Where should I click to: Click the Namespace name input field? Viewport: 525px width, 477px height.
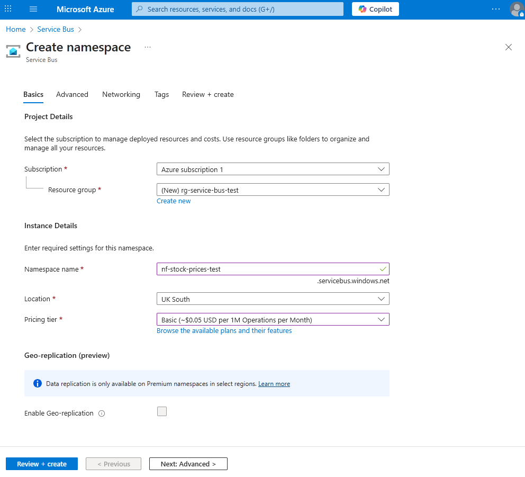(x=267, y=269)
